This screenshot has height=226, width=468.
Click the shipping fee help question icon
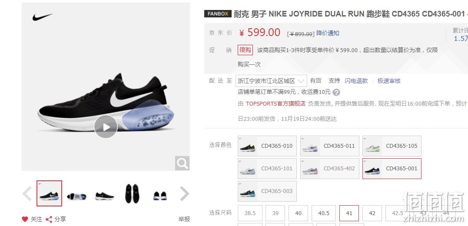point(336,92)
